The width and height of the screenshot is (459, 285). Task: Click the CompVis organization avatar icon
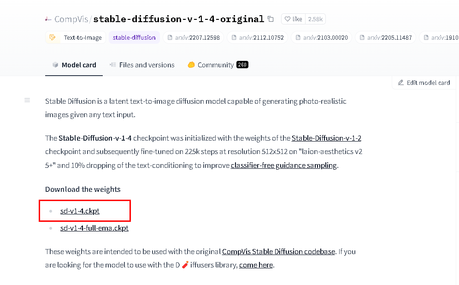pyautogui.click(x=48, y=19)
